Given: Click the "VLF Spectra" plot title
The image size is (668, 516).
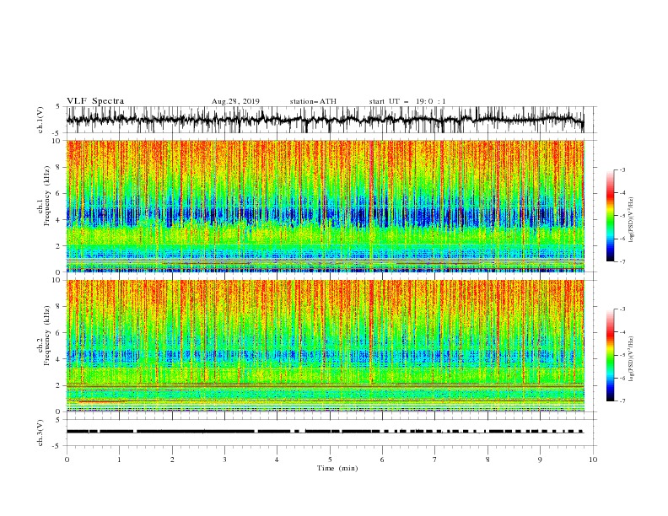Looking at the screenshot, I should pos(95,101).
